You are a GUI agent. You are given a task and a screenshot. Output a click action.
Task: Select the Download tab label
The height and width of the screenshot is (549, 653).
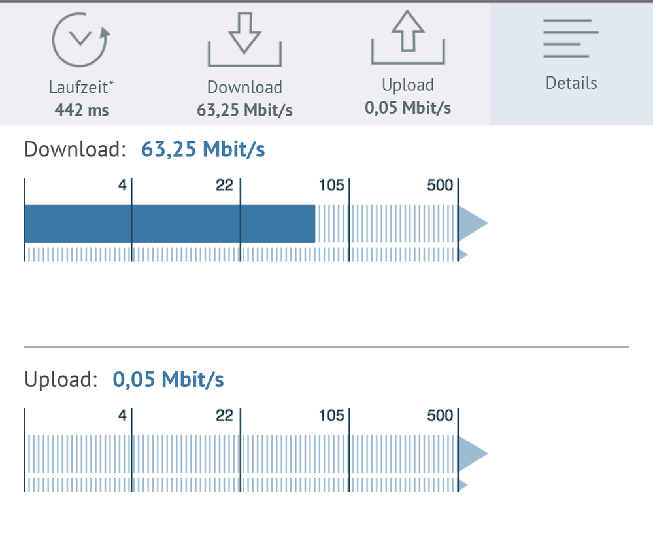pos(244,87)
